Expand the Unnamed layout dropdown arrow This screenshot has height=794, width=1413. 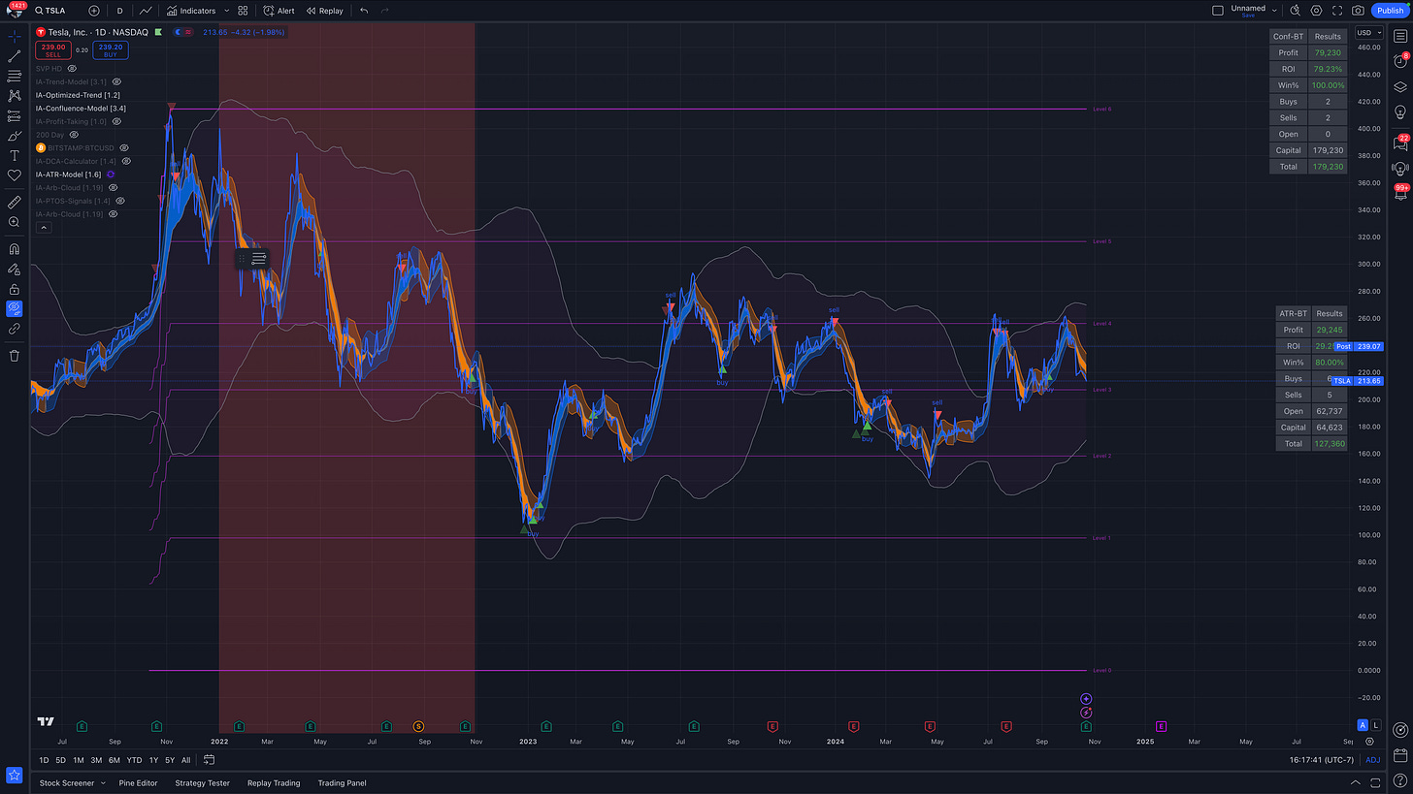pos(1275,10)
